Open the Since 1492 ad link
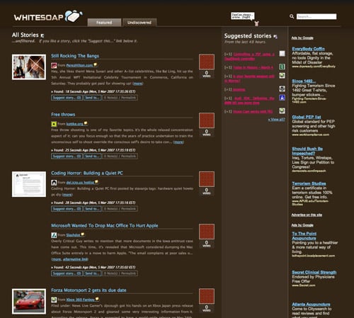Image resolution: width=354 pixels, height=318 pixels. click(x=304, y=81)
